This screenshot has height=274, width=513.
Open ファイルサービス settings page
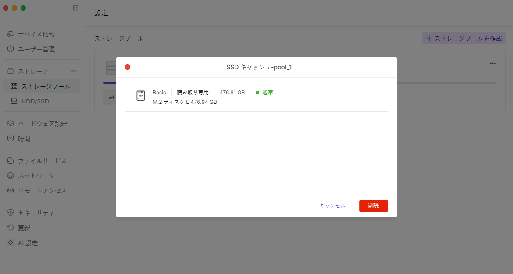point(42,161)
